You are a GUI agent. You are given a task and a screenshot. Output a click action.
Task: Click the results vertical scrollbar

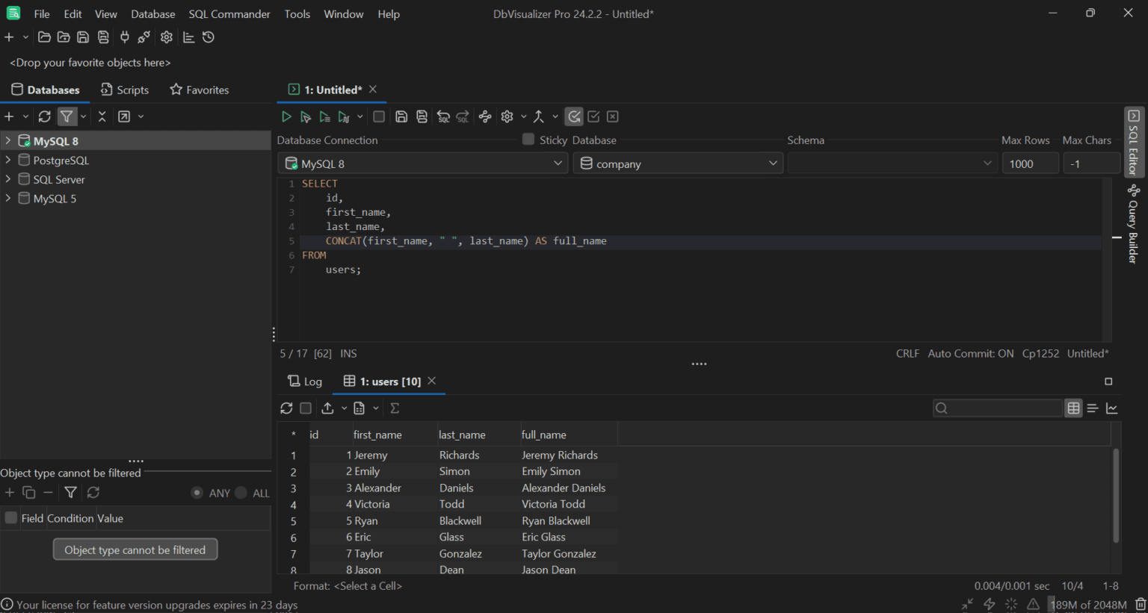[1116, 496]
